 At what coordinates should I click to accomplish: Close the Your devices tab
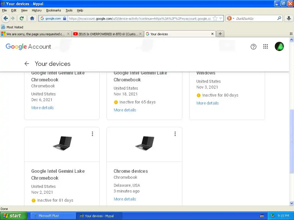pyautogui.click(x=212, y=34)
